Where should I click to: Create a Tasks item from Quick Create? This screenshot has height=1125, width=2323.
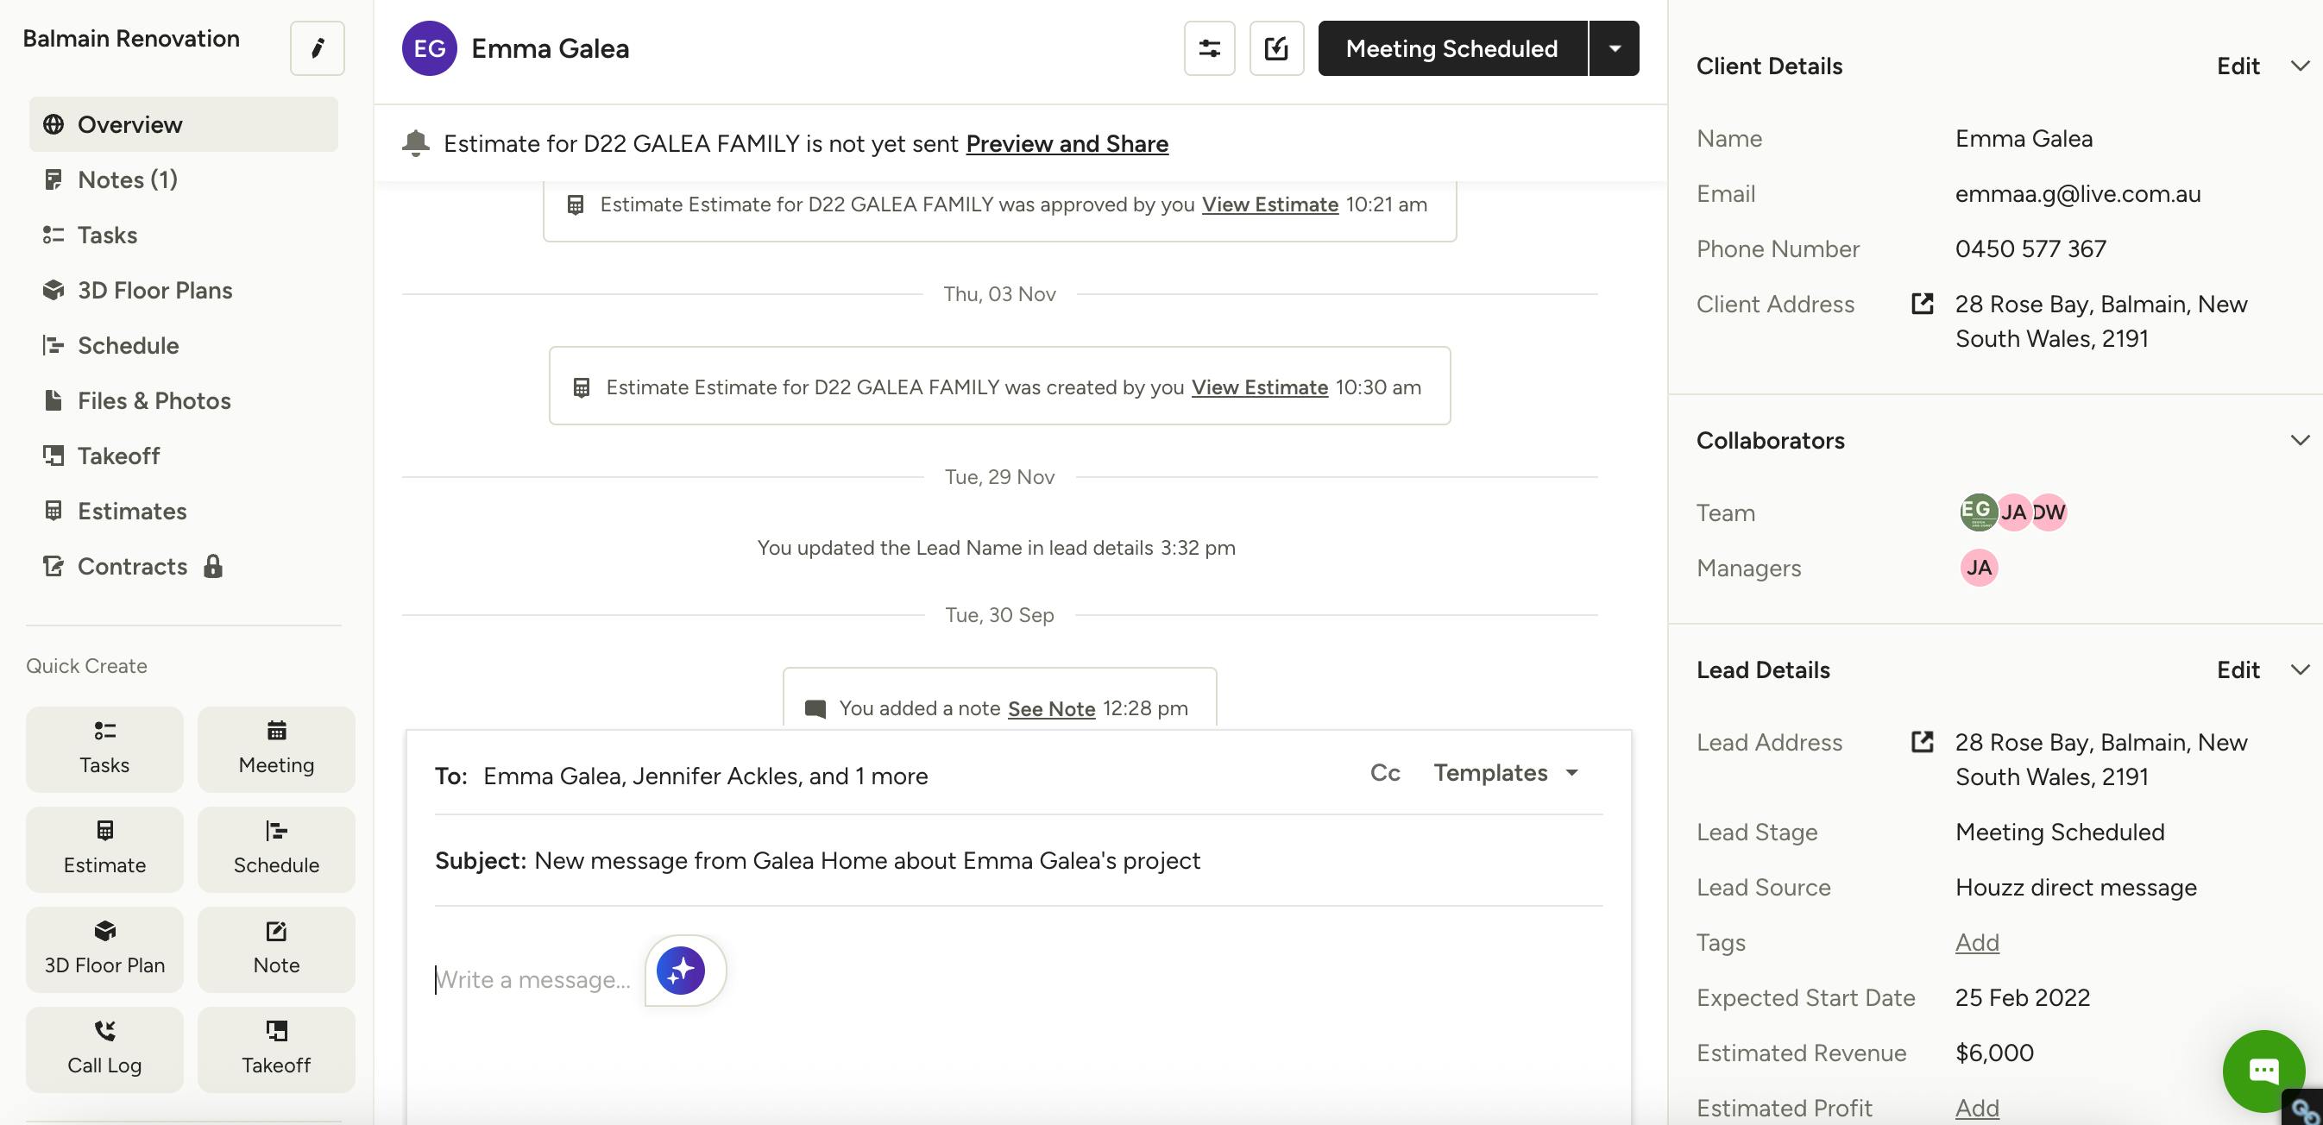[x=104, y=749]
